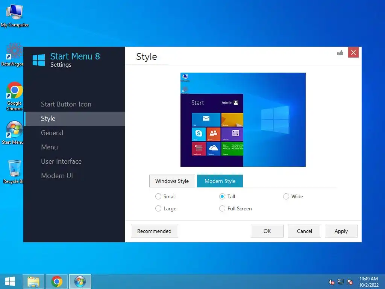Screen dimensions: 385x289
Task: Select the Wide size radio button
Action: tap(286, 196)
